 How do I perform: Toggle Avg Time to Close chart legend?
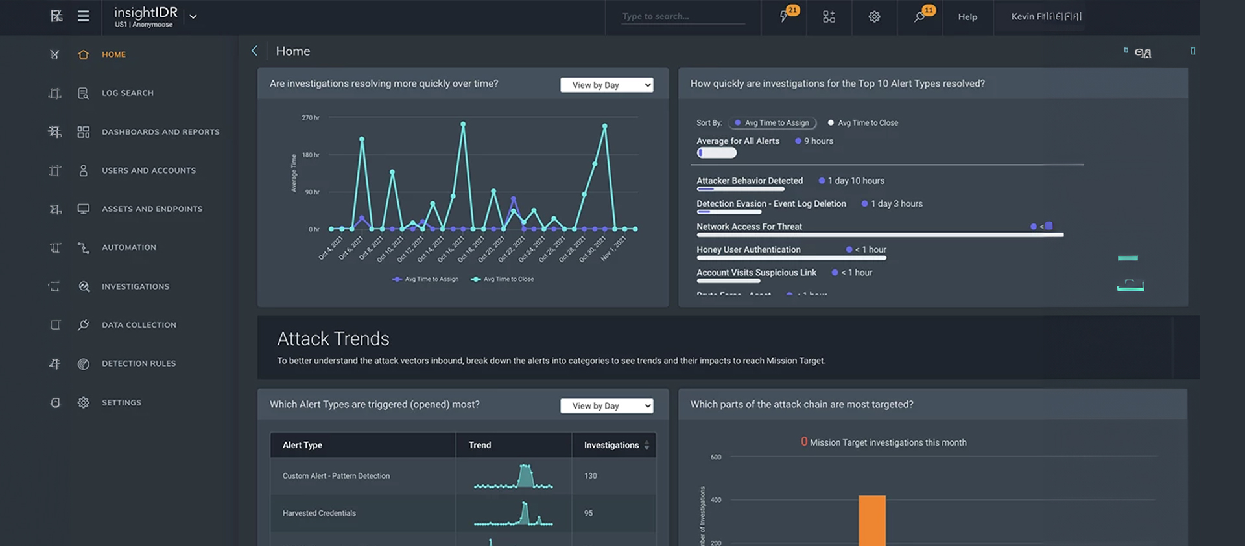[x=503, y=279]
